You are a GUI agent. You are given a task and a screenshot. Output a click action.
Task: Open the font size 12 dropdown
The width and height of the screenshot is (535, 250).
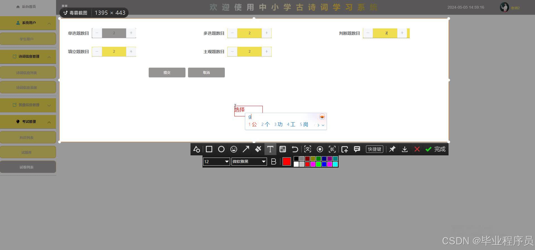[216, 161]
